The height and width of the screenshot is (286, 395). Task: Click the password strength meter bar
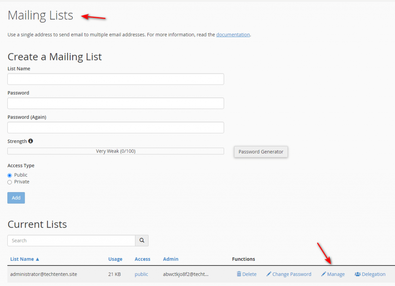click(x=116, y=151)
